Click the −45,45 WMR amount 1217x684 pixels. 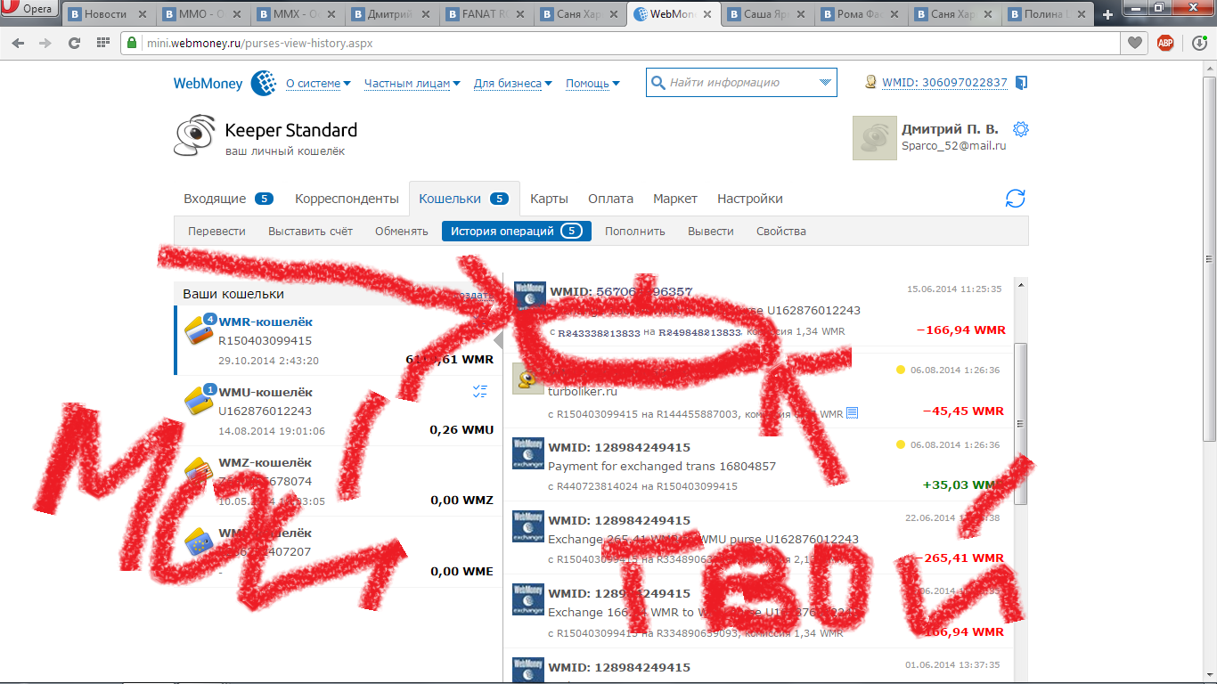[x=963, y=411]
